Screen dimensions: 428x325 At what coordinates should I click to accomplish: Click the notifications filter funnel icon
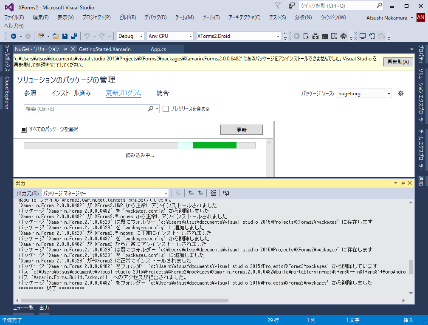click(x=278, y=6)
